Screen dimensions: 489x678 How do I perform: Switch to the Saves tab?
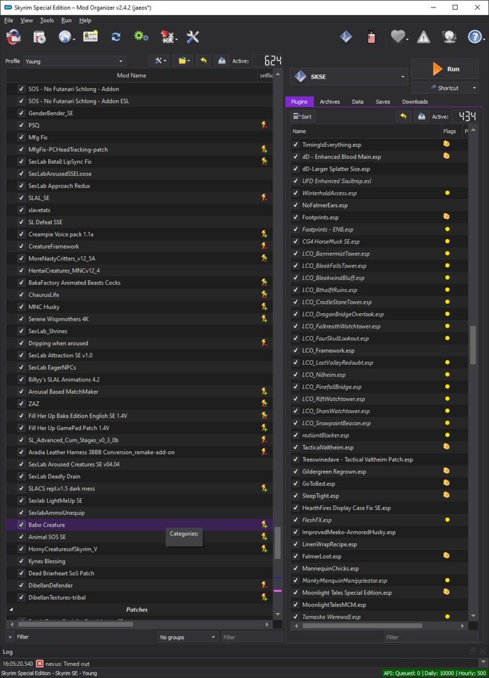pyautogui.click(x=383, y=102)
